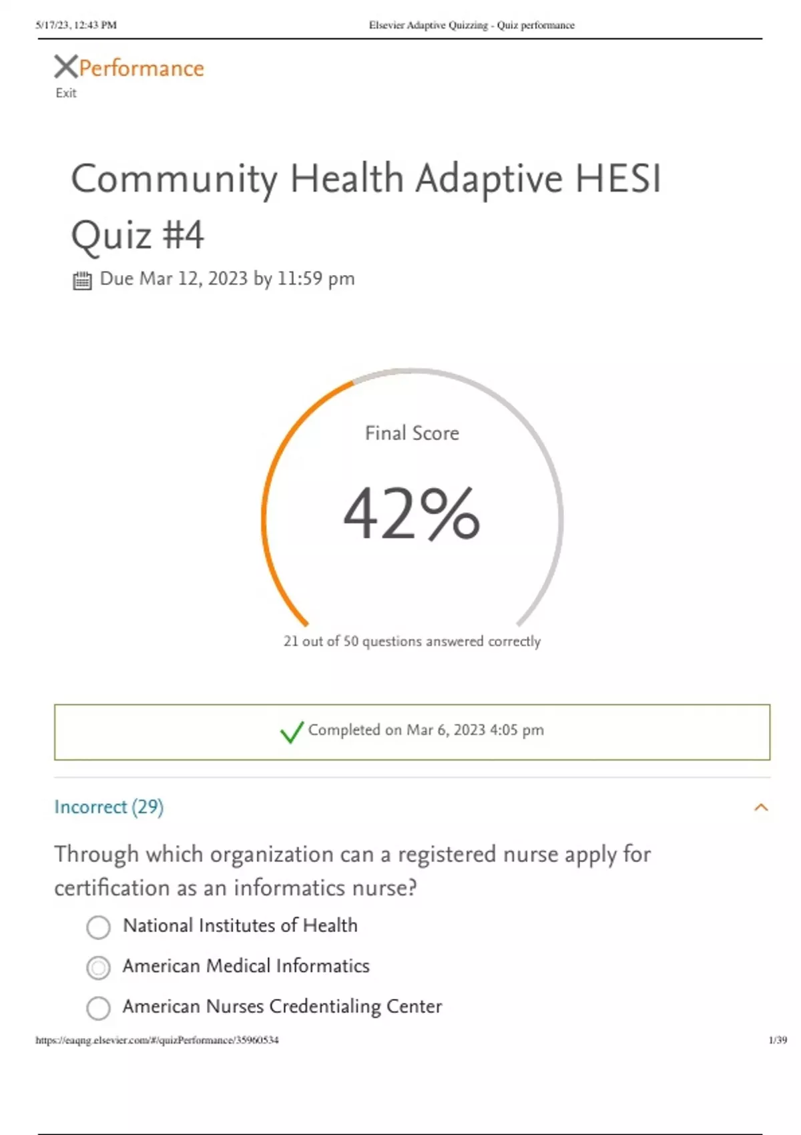The height and width of the screenshot is (1135, 801).
Task: Collapse the Incorrect section with the chevron
Action: tap(761, 808)
